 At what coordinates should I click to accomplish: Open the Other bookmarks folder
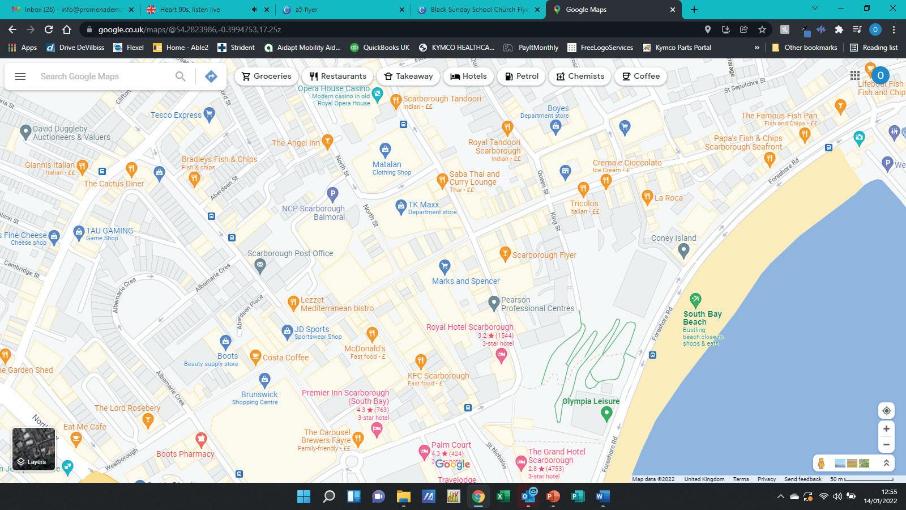click(x=805, y=48)
